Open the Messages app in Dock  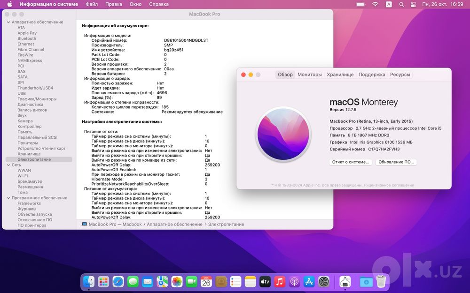tap(133, 282)
